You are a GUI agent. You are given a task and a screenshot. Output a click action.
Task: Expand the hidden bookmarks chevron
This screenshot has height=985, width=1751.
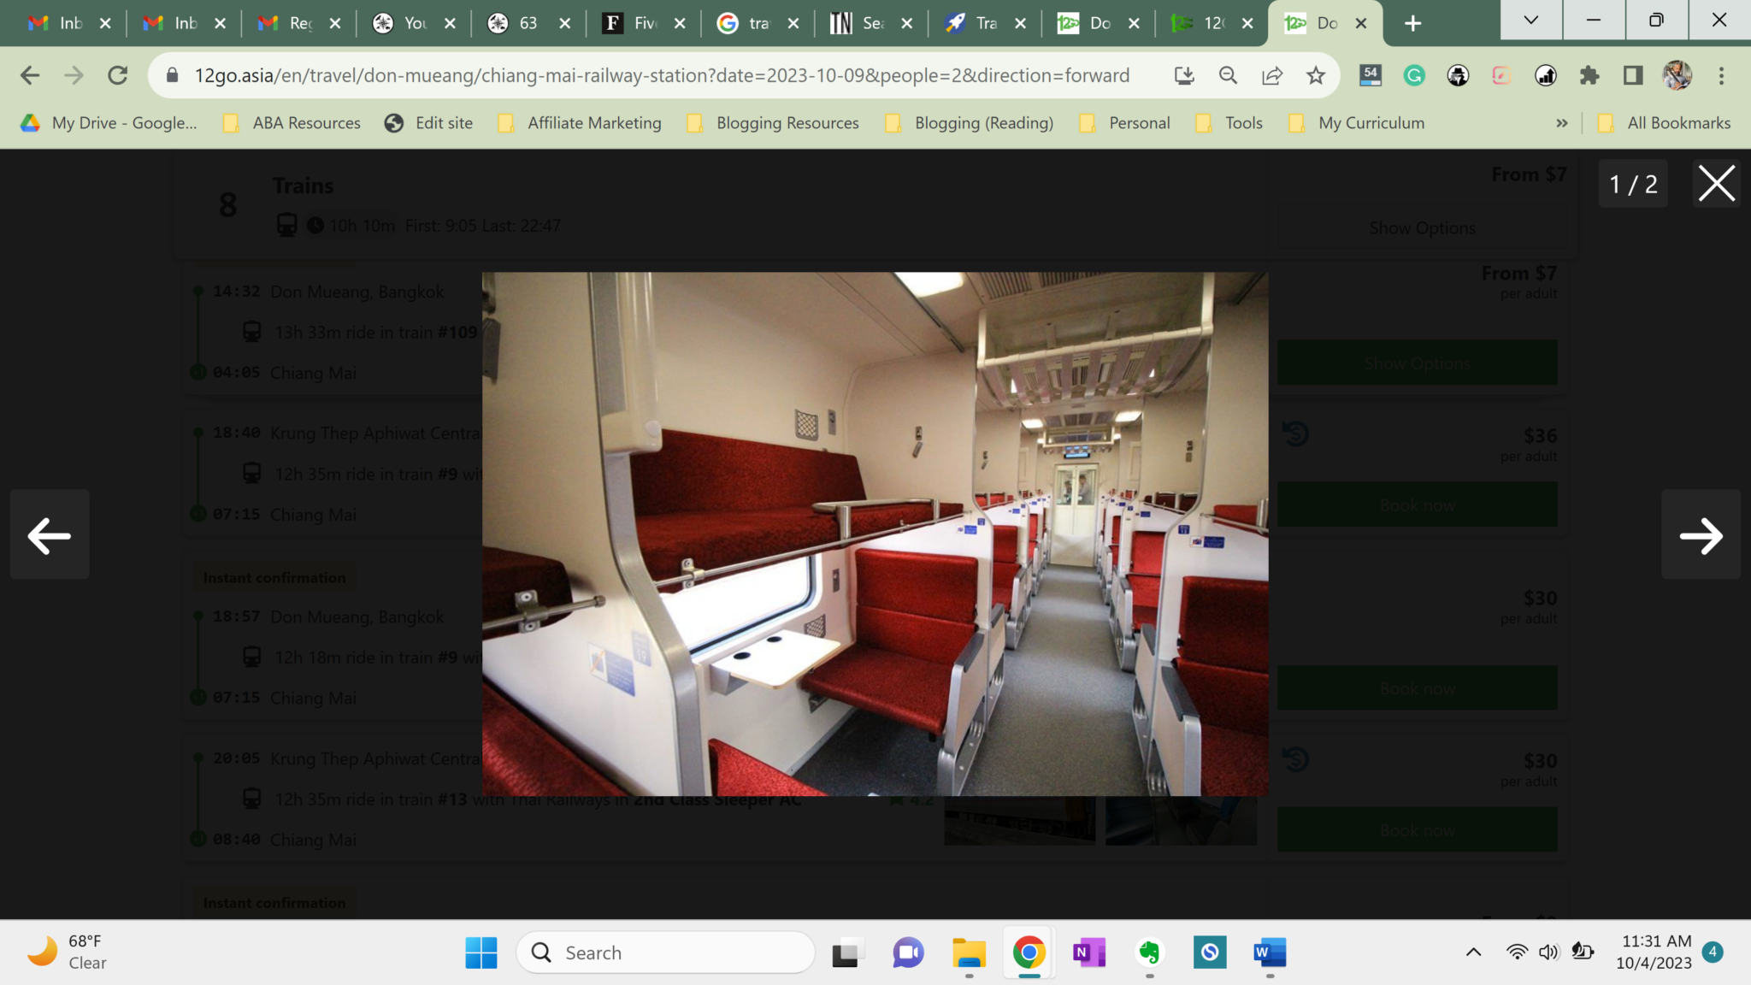coord(1562,123)
